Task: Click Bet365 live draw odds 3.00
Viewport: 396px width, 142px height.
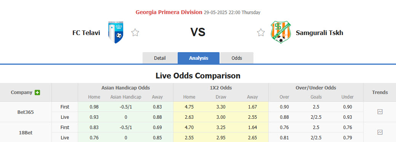Action: pyautogui.click(x=221, y=117)
